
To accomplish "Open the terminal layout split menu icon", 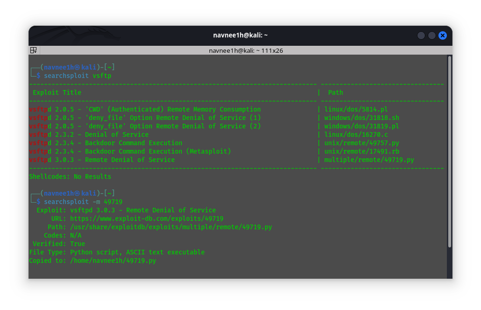I will tap(34, 50).
